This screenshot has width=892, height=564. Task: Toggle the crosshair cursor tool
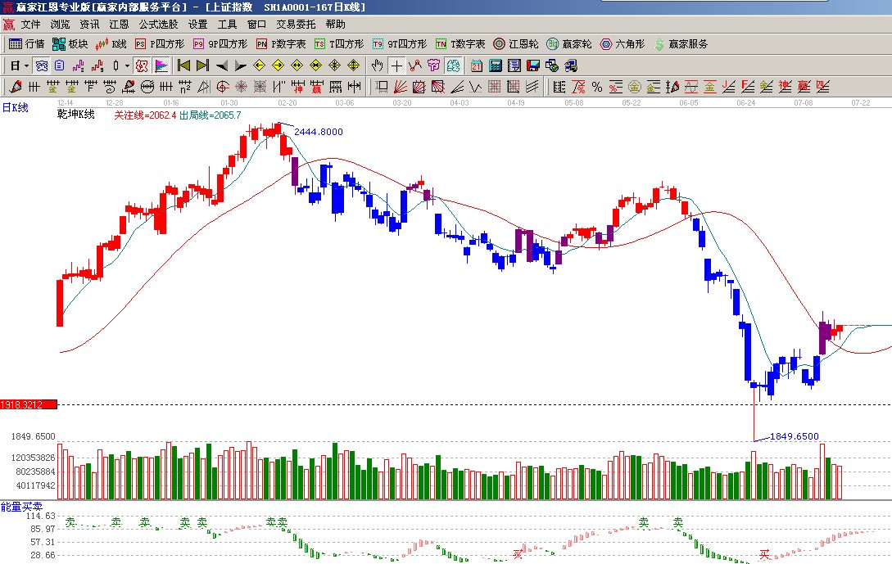click(396, 65)
